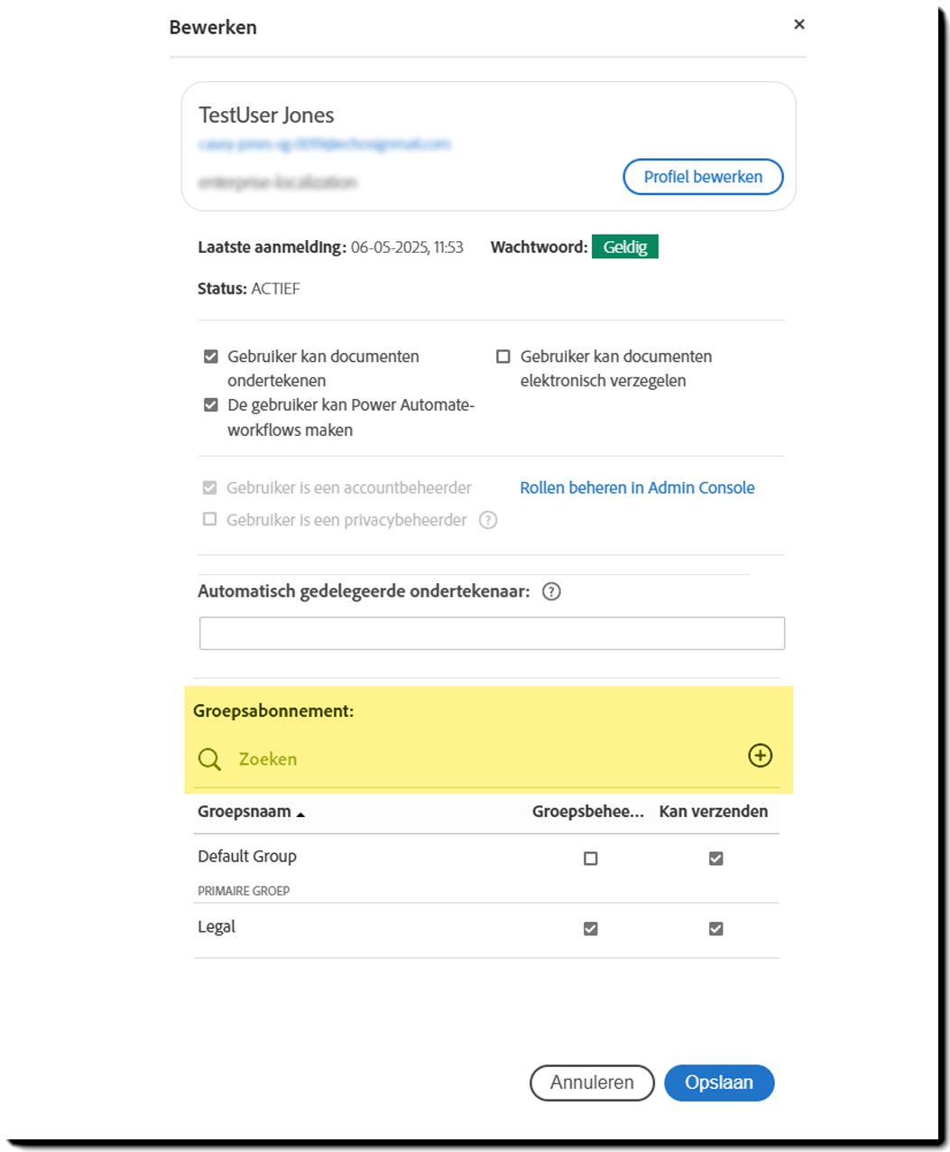Open help icon for Automatisch gedelegeerde ondertekenaar
The width and height of the screenshot is (950, 1152).
coord(551,592)
